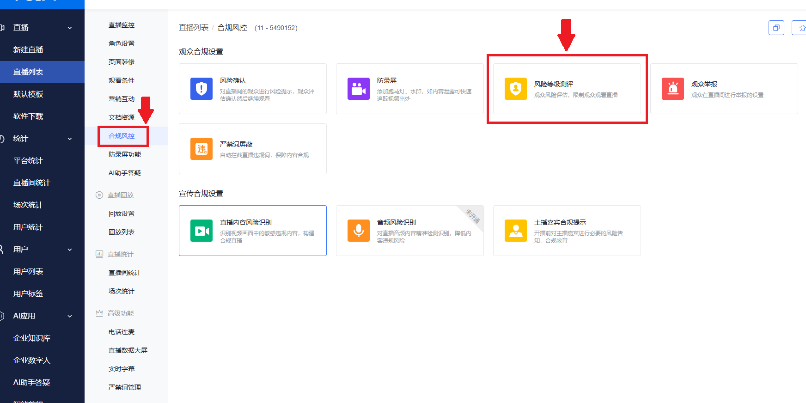Click the 观众合规设置 section heading

click(201, 52)
